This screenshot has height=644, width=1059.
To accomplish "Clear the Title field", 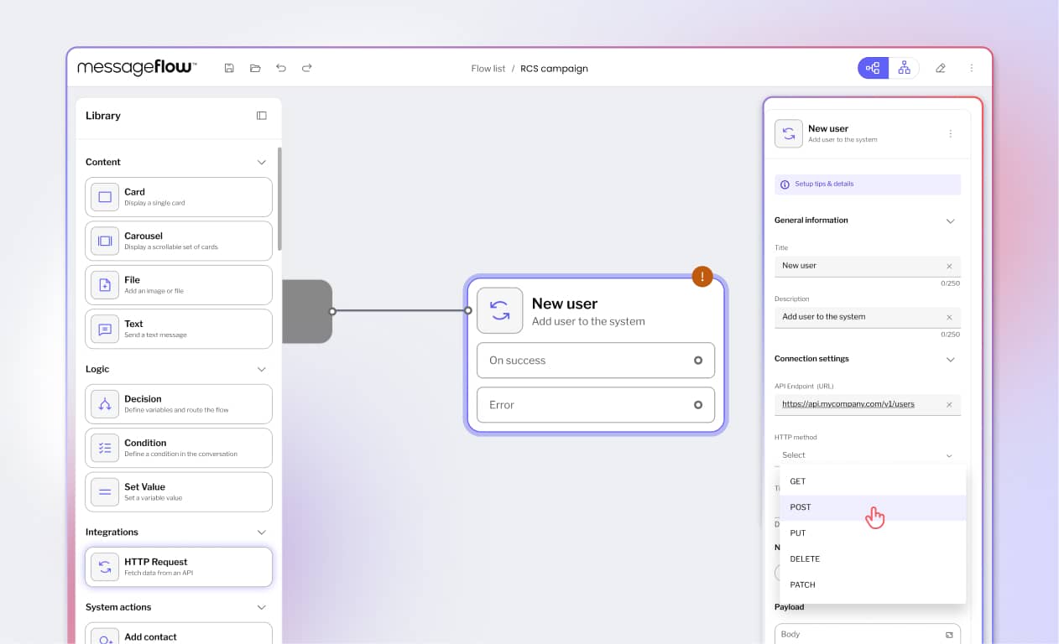I will tap(949, 266).
